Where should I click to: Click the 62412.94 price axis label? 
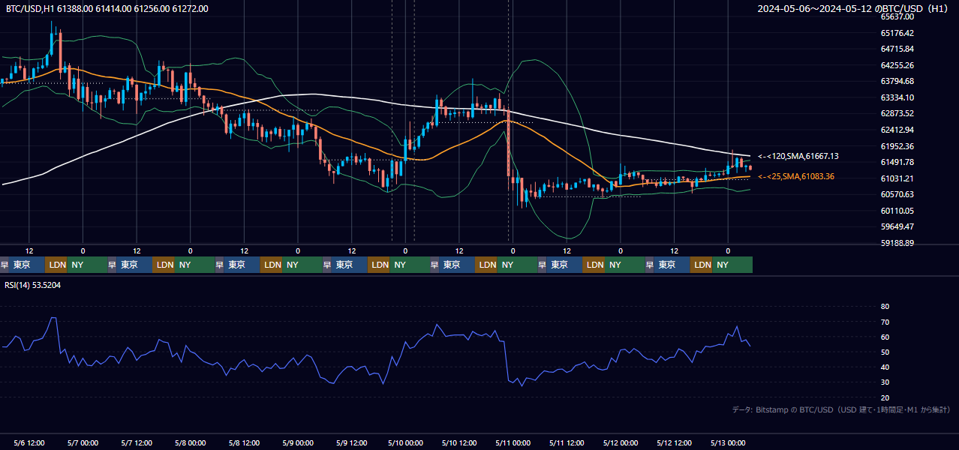897,130
